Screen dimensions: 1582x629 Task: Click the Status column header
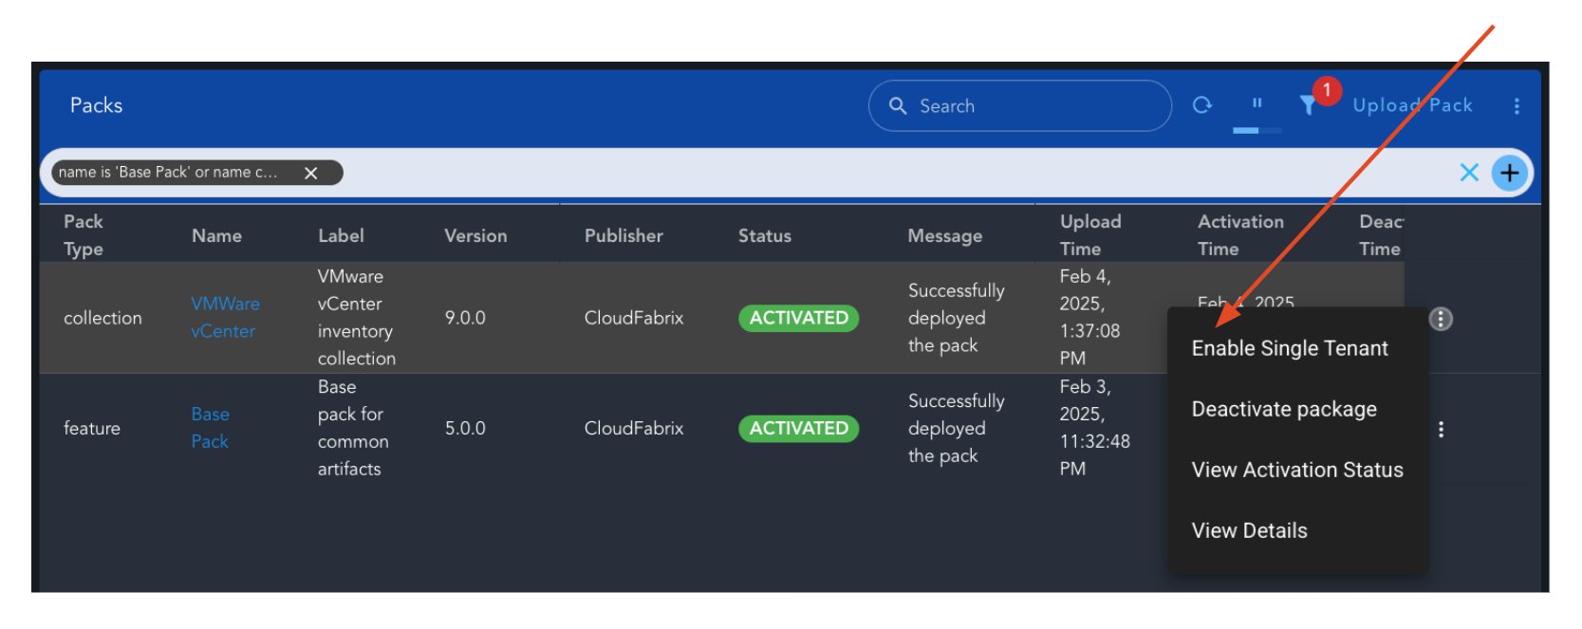pos(764,235)
